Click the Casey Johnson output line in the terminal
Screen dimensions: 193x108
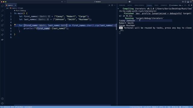127,21
